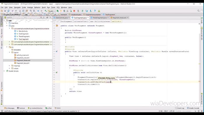
Task: Click the red Stop button in toolbar
Action: coord(74,11)
